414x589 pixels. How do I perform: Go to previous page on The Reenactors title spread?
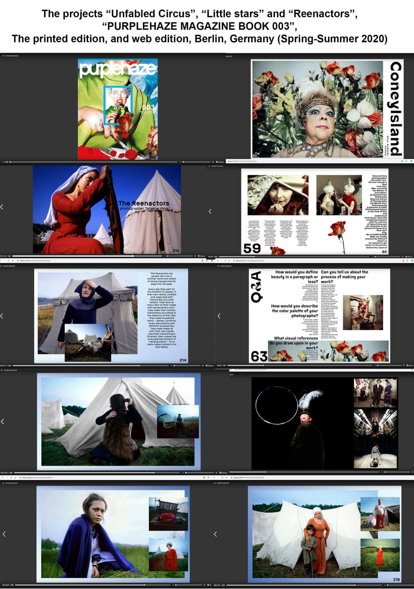coord(2,207)
